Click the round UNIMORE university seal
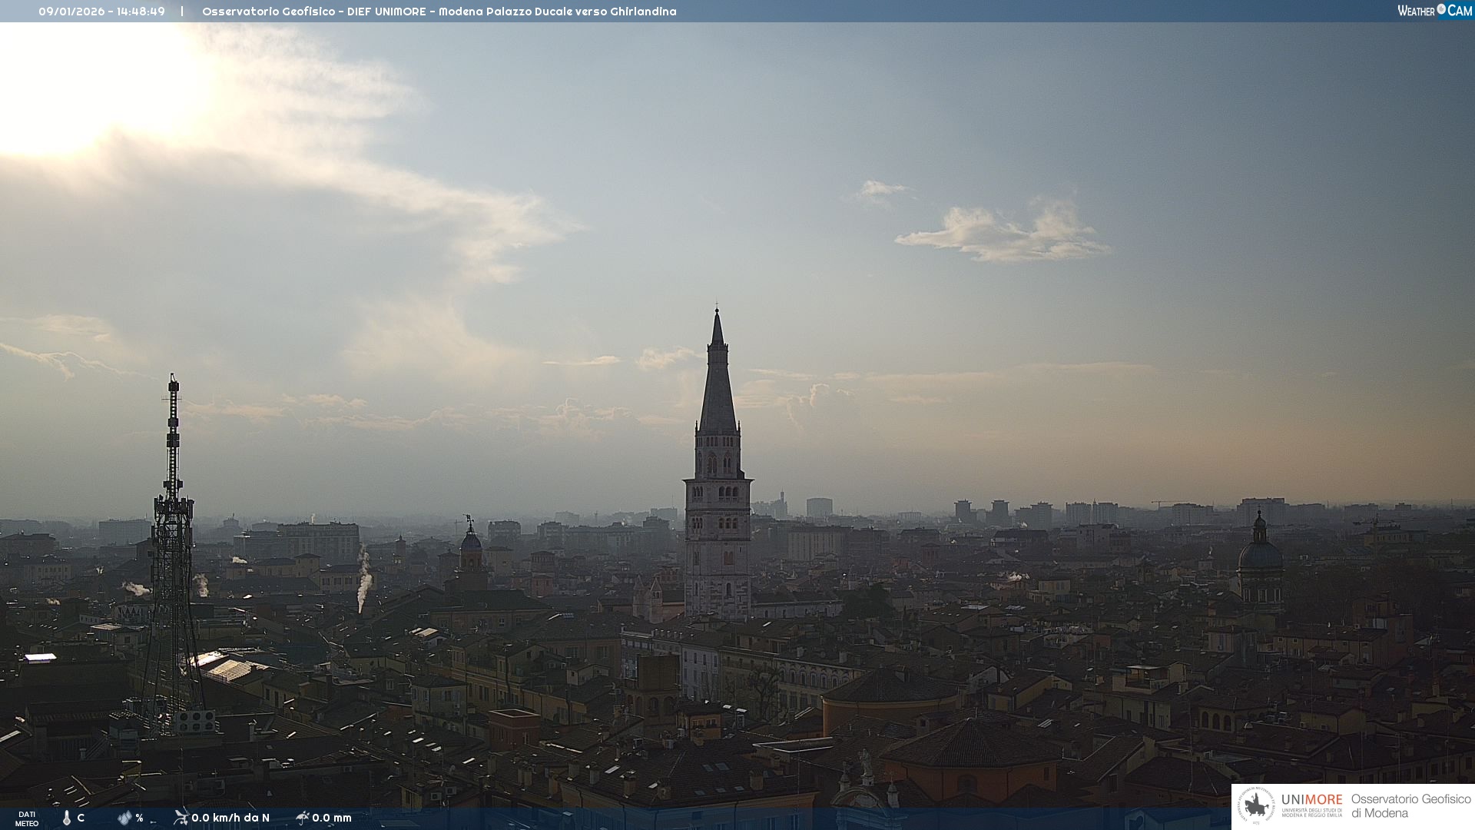 1256,805
